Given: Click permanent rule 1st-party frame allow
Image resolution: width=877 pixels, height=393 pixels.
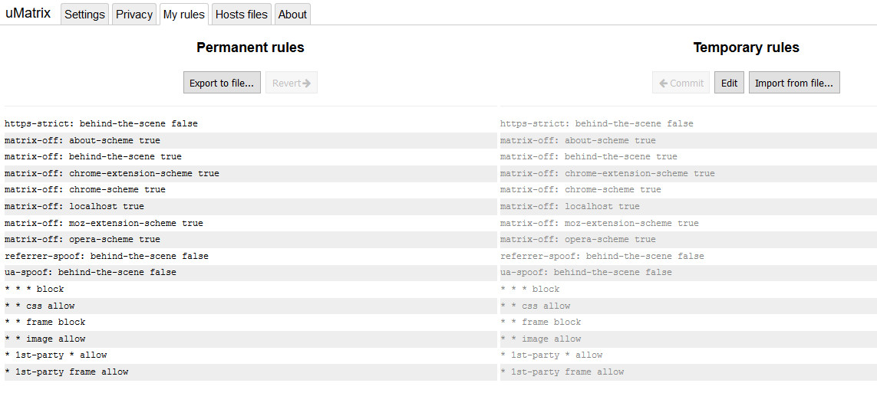Looking at the screenshot, I should point(67,372).
